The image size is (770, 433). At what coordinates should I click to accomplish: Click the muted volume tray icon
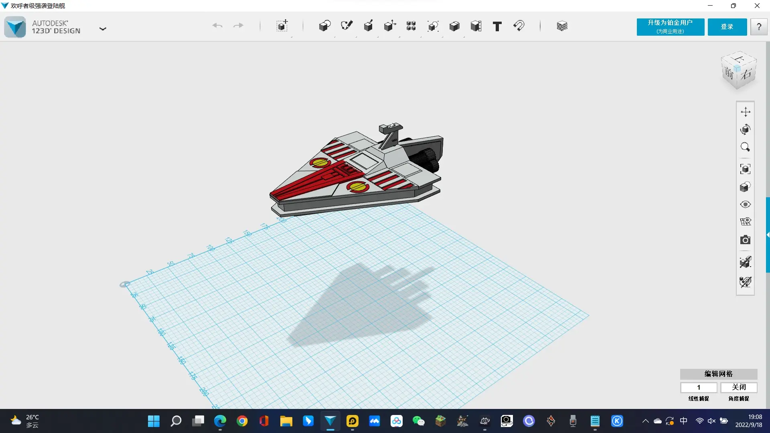tap(711, 421)
